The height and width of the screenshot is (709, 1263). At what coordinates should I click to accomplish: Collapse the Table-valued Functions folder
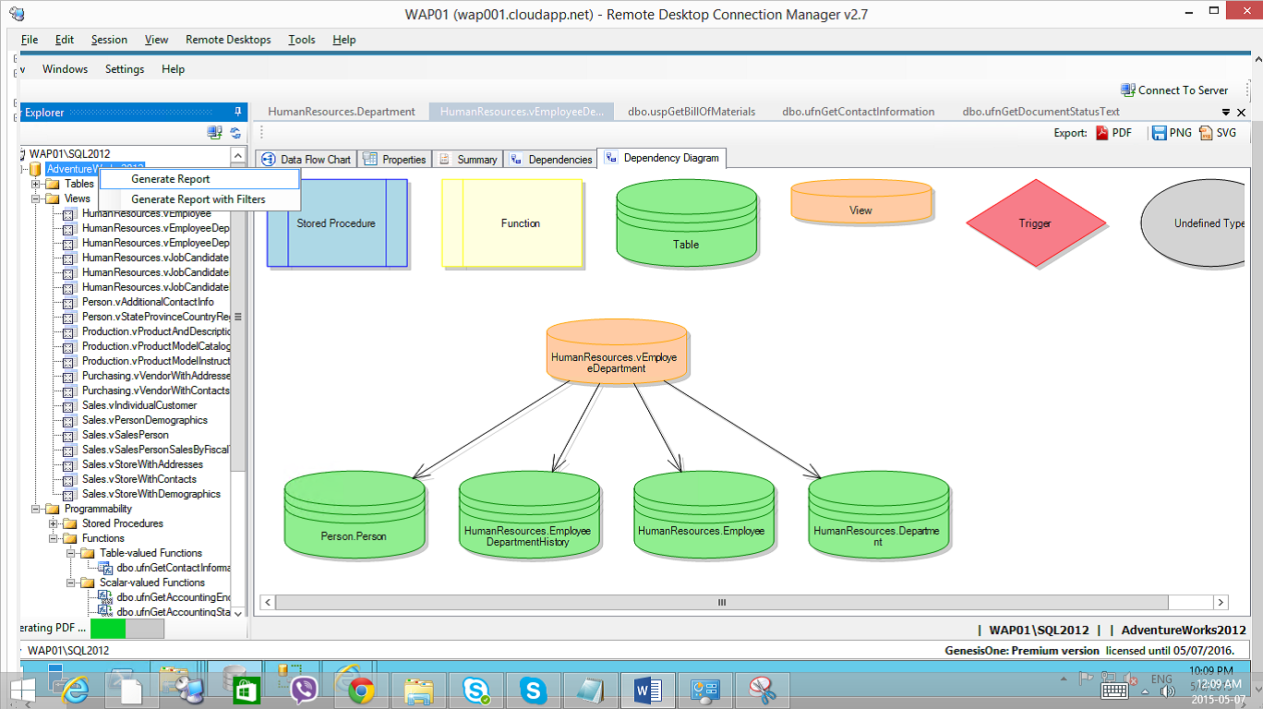coord(72,553)
